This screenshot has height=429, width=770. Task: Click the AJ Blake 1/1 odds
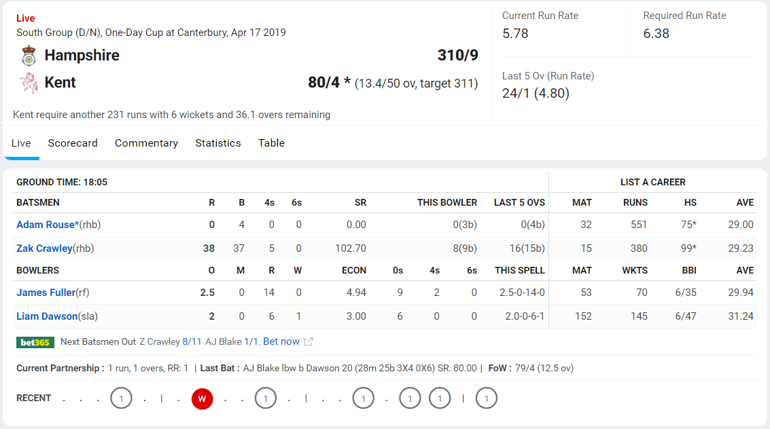[x=251, y=341]
